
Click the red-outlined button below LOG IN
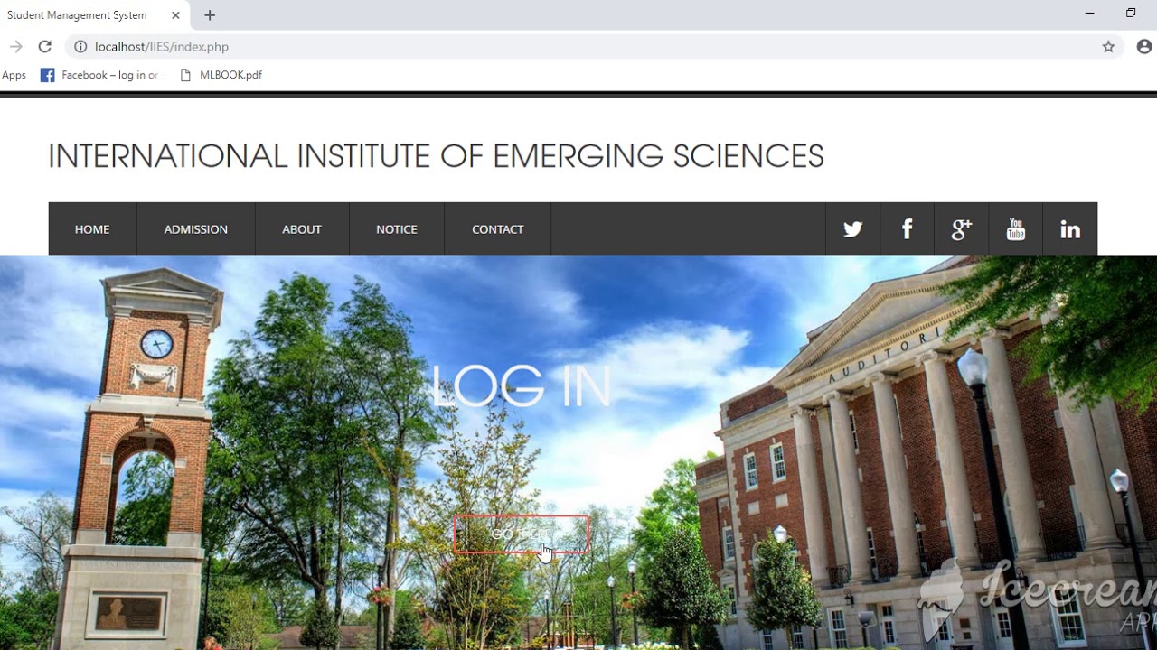[x=522, y=534]
